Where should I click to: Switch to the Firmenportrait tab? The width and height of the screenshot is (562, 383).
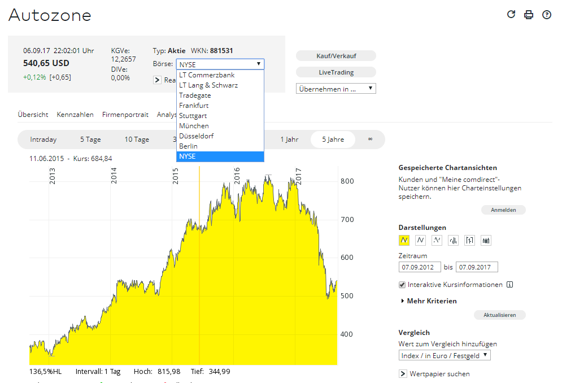[125, 115]
